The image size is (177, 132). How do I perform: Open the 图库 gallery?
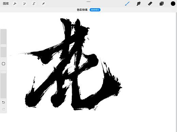click(6, 4)
